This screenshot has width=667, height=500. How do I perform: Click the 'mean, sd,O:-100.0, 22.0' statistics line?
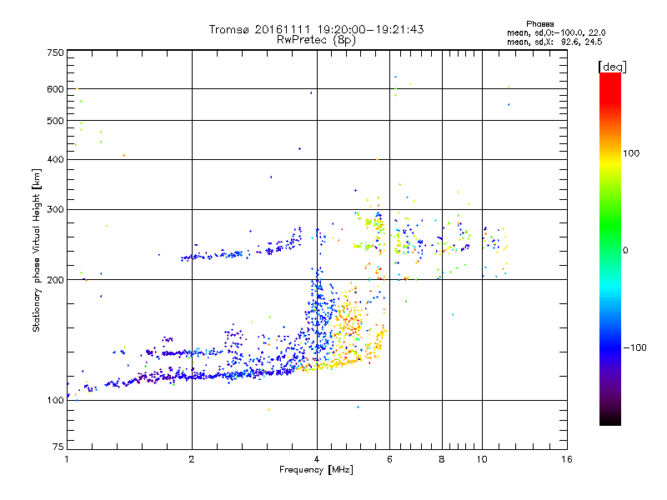pos(556,32)
